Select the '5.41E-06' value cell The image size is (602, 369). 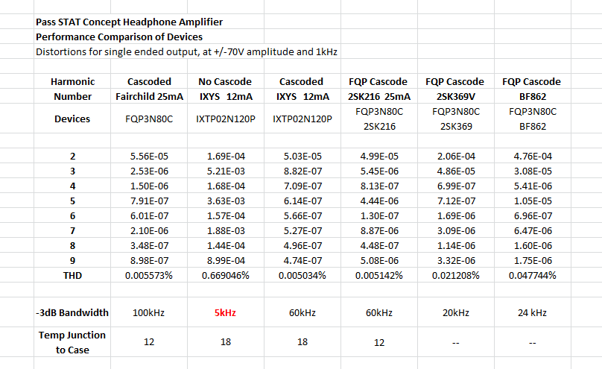pos(533,186)
